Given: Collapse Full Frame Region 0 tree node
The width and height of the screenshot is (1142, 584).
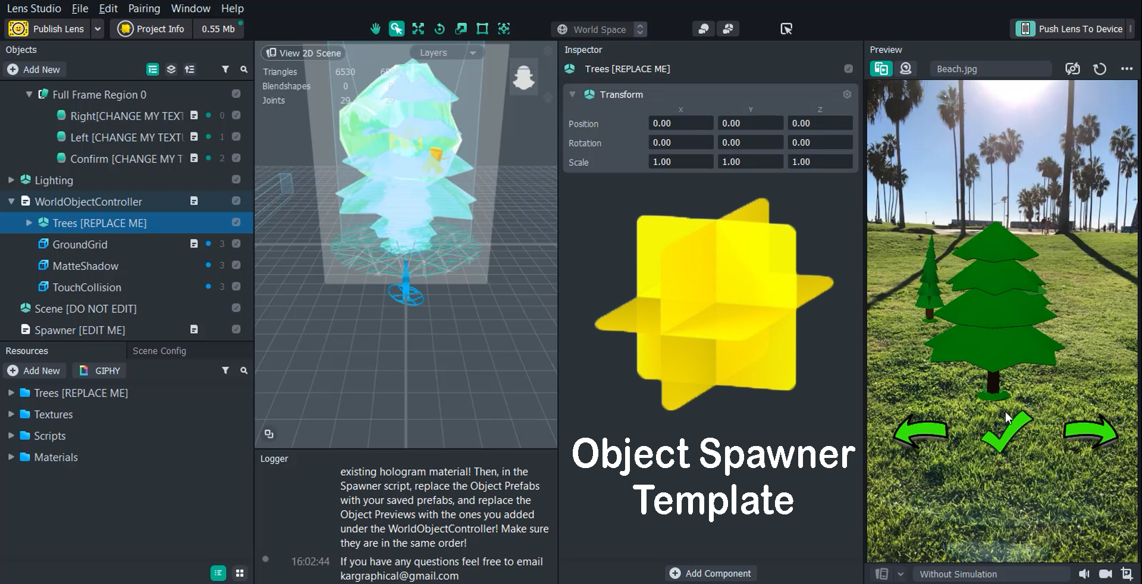Looking at the screenshot, I should 29,95.
